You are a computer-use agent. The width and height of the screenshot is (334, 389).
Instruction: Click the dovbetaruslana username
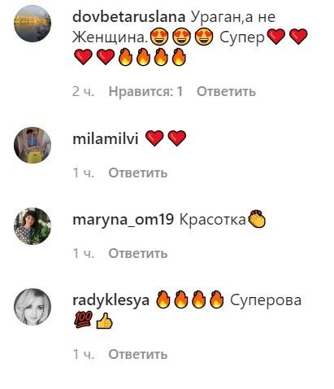[129, 17]
